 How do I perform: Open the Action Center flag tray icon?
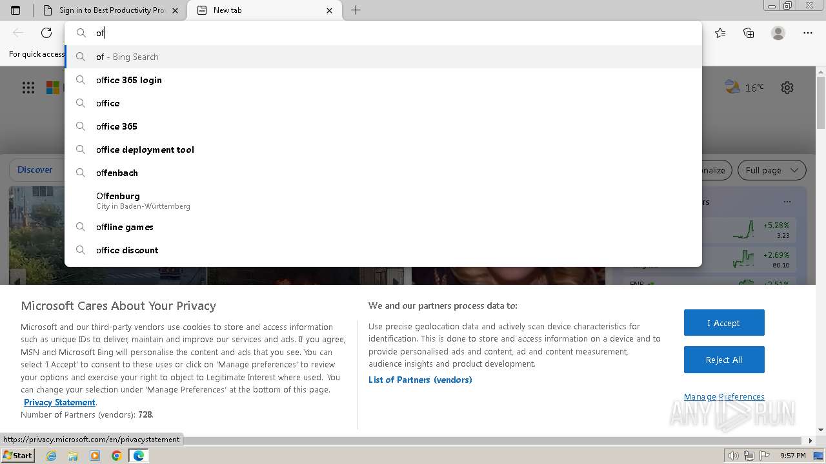pyautogui.click(x=765, y=456)
